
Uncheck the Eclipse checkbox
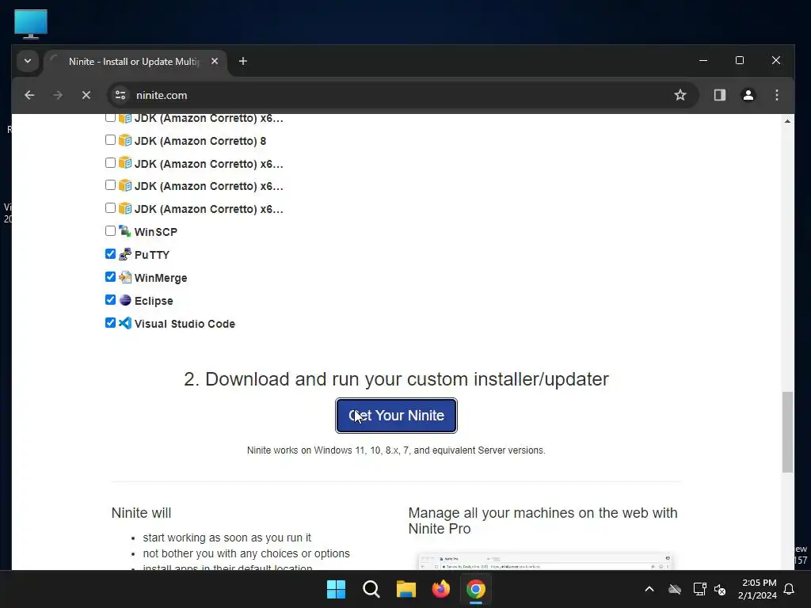(x=110, y=300)
